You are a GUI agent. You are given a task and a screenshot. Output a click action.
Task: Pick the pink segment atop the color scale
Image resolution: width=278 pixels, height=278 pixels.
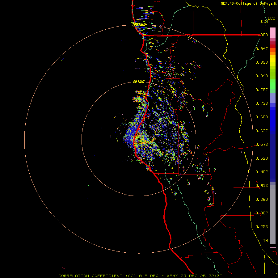point(273,33)
